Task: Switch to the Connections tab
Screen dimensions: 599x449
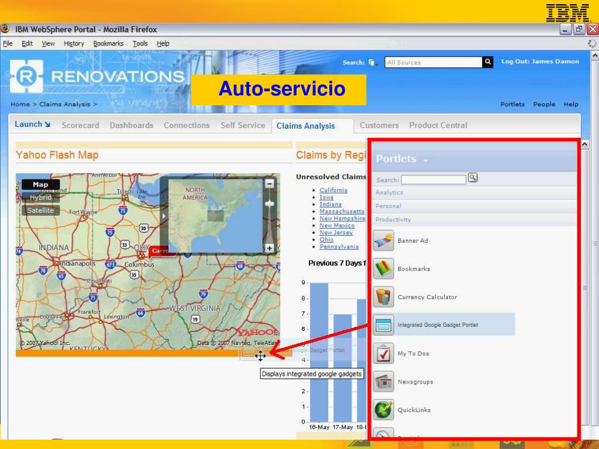Action: [187, 125]
